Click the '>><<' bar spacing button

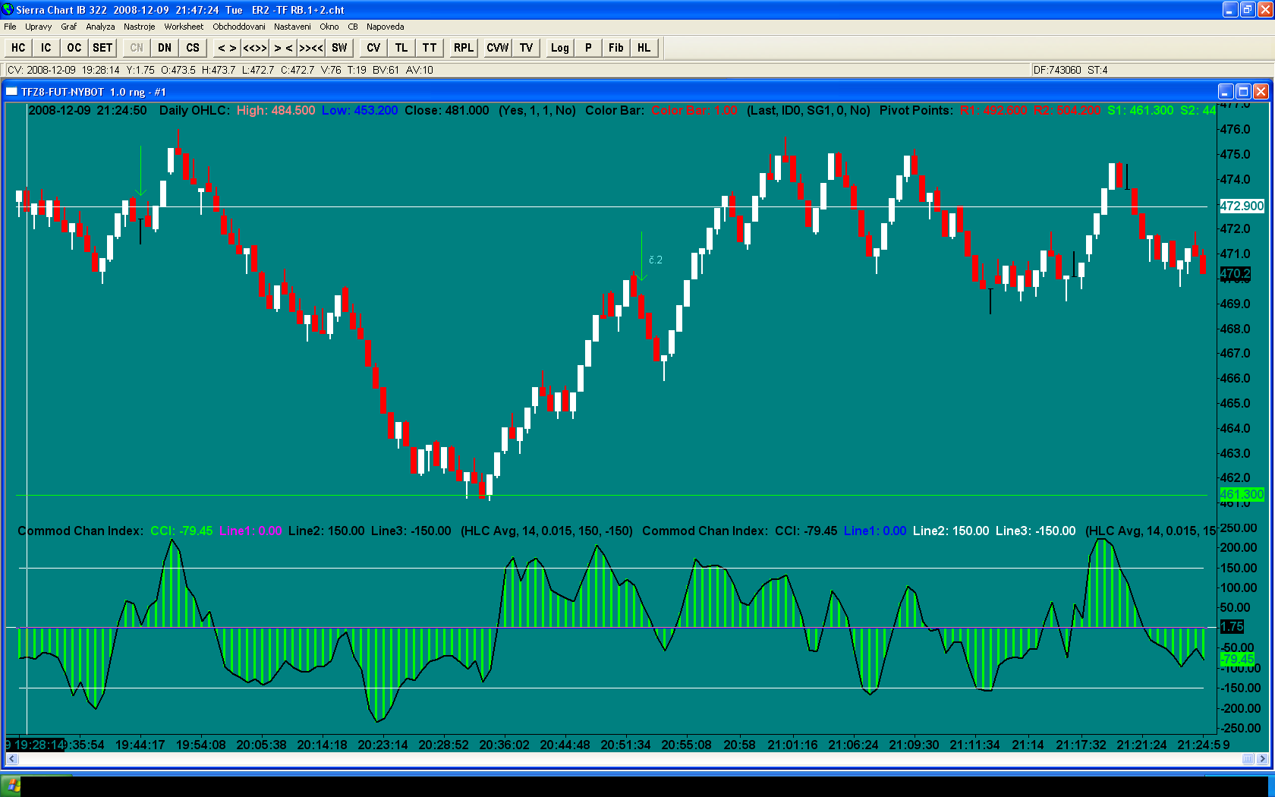click(x=311, y=48)
